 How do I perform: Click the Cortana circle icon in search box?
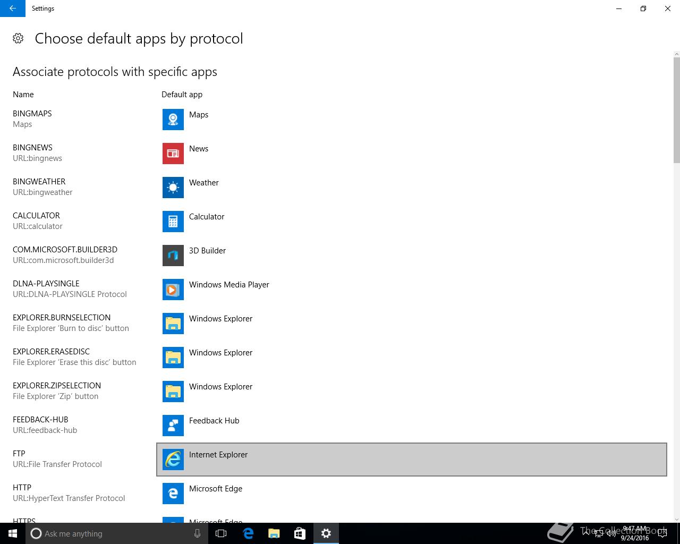[36, 533]
